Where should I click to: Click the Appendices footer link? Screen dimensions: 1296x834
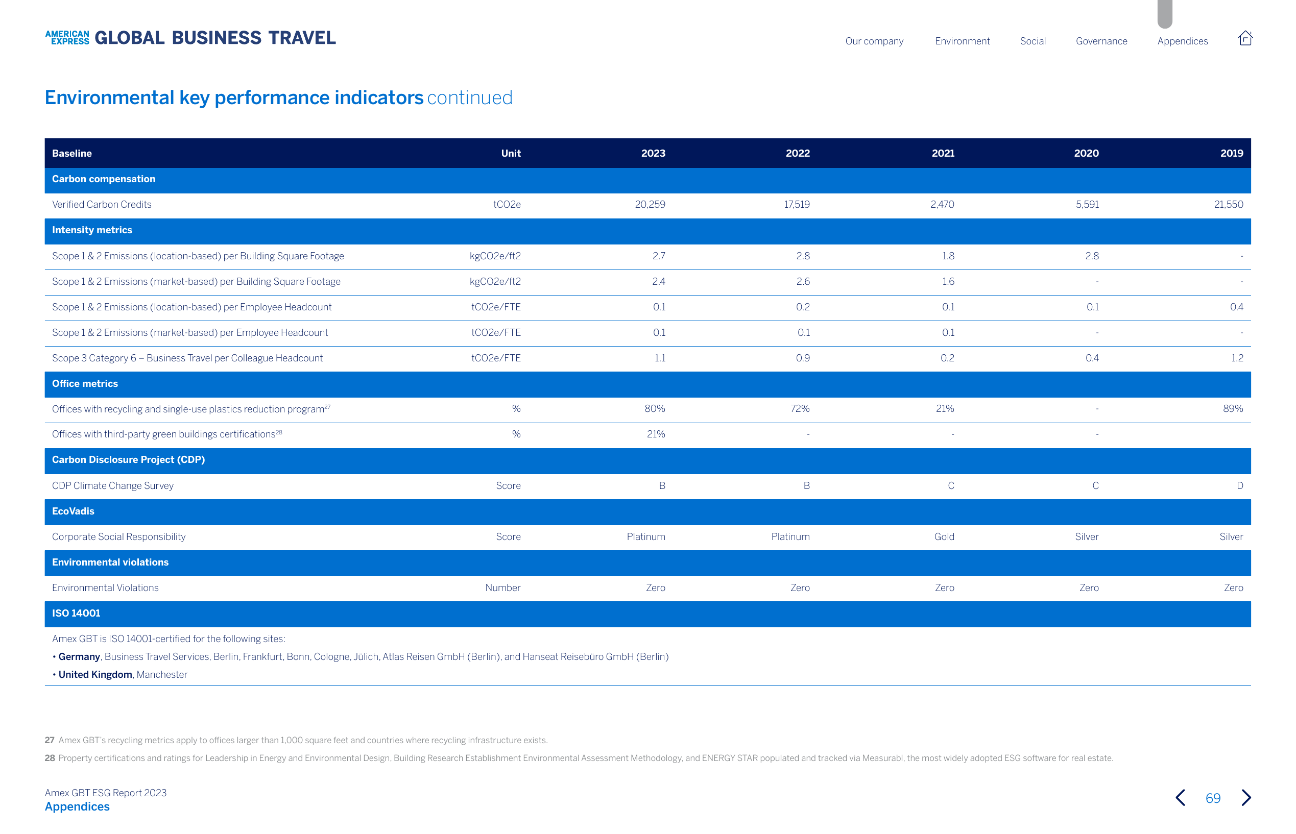(x=77, y=806)
